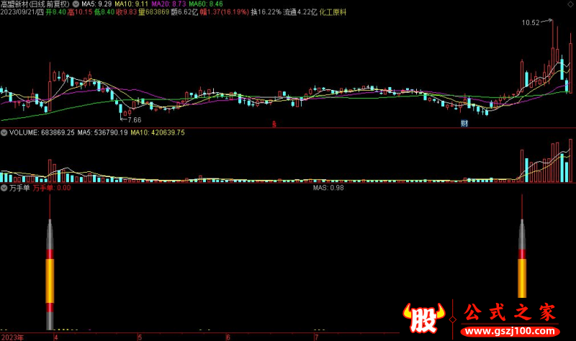Click month 4 marker on the time axis

click(56, 337)
